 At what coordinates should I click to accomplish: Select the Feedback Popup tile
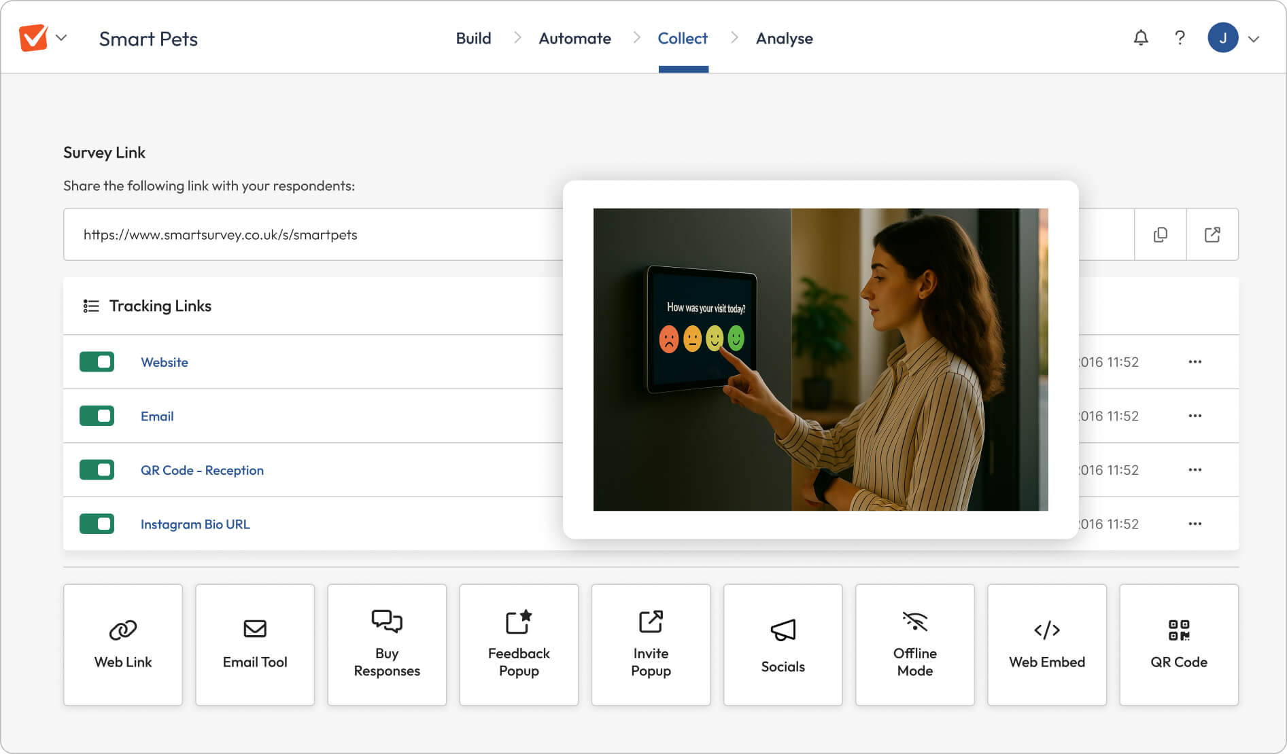point(519,645)
